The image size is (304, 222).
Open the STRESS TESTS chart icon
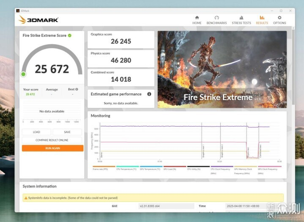pos(241,18)
